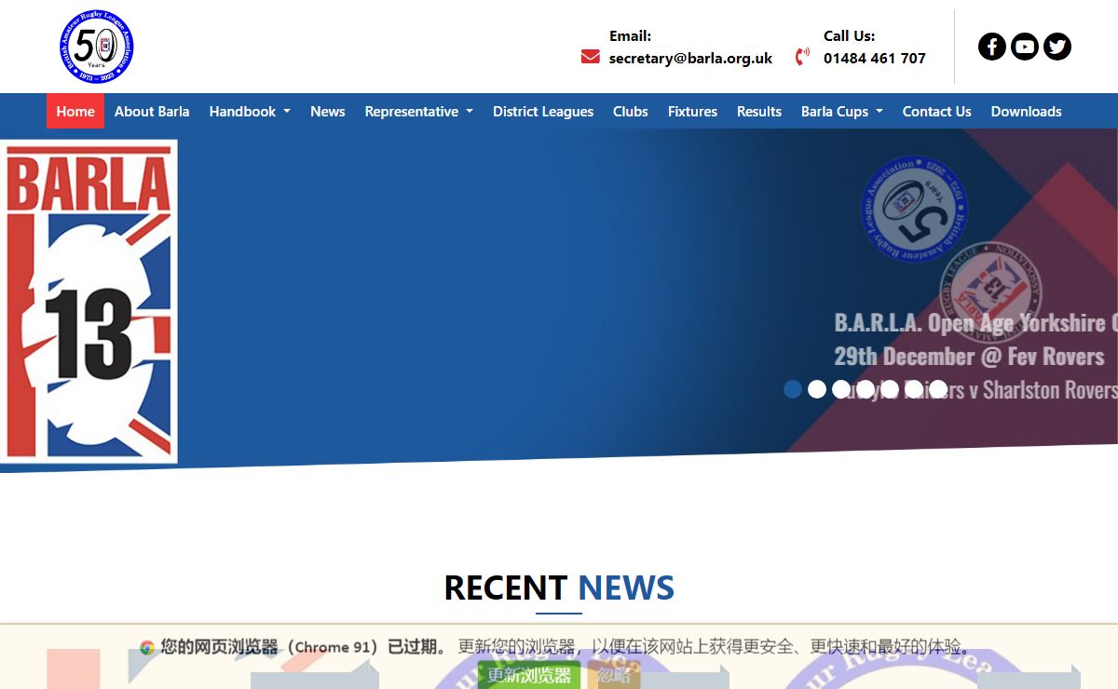The width and height of the screenshot is (1118, 689).
Task: Open the BARLA Twitter icon
Action: pos(1057,47)
